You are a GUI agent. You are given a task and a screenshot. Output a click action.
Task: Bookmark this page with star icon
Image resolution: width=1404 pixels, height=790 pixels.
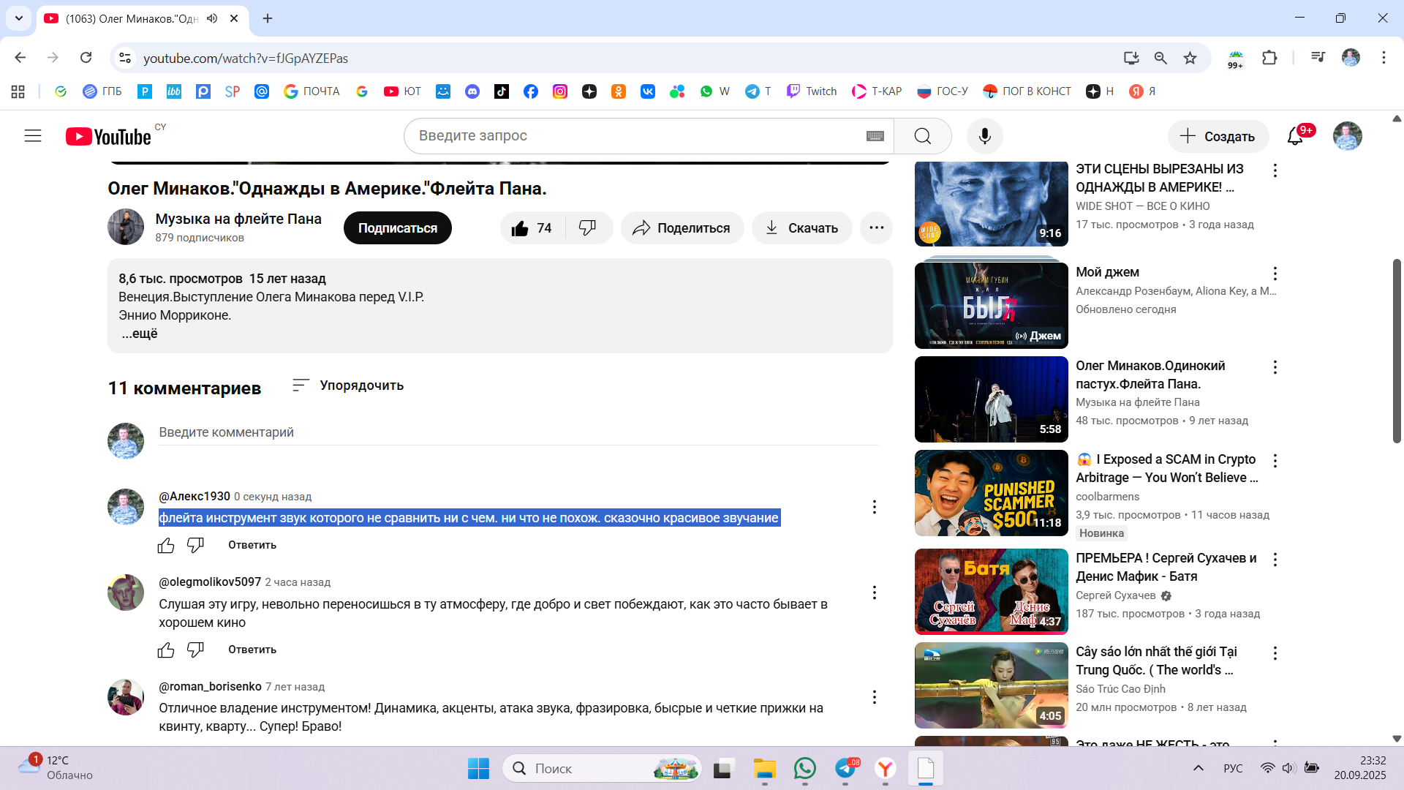[x=1190, y=58]
